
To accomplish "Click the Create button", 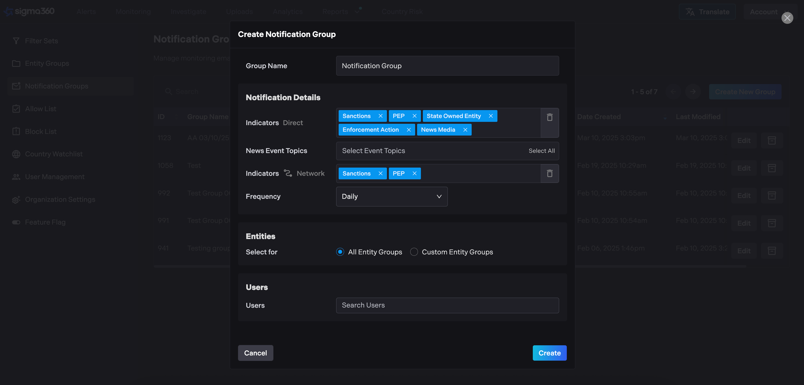I will pos(549,353).
